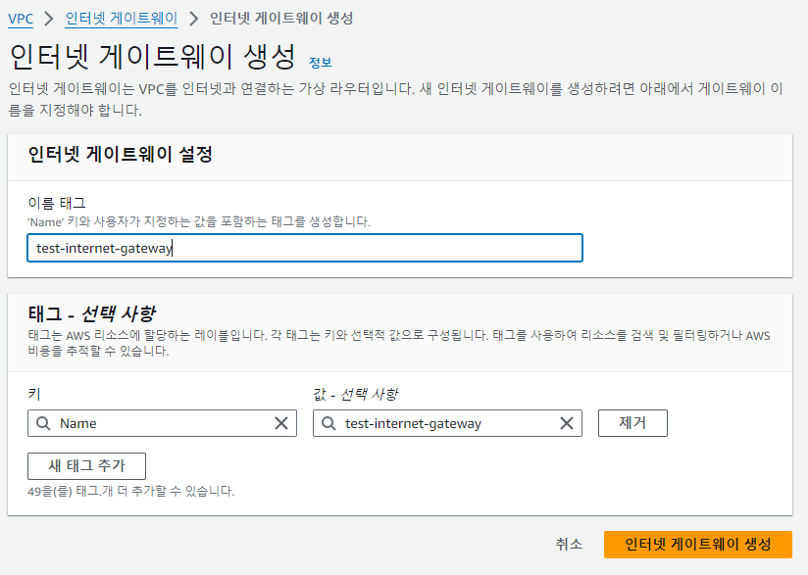Click the first breadcrumb chevron after VPC

tap(49, 19)
